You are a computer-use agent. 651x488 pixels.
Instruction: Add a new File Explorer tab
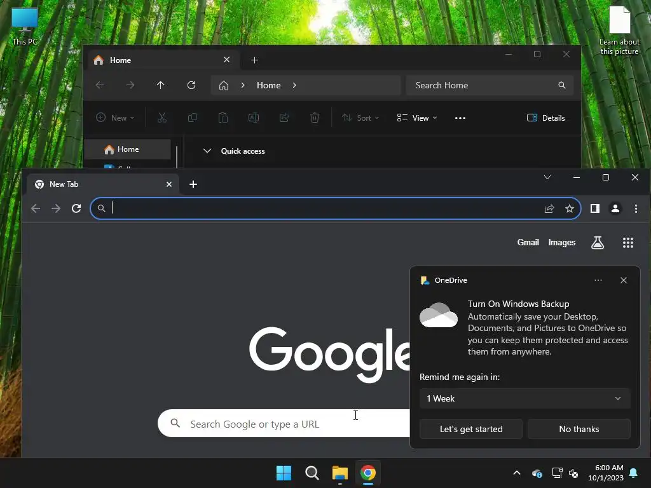tap(254, 60)
